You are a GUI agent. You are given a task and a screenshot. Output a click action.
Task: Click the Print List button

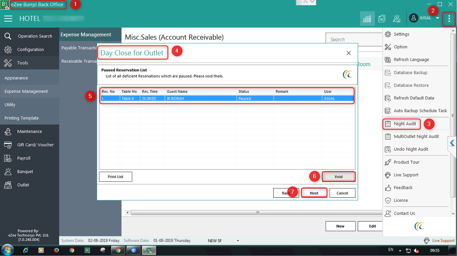116,177
